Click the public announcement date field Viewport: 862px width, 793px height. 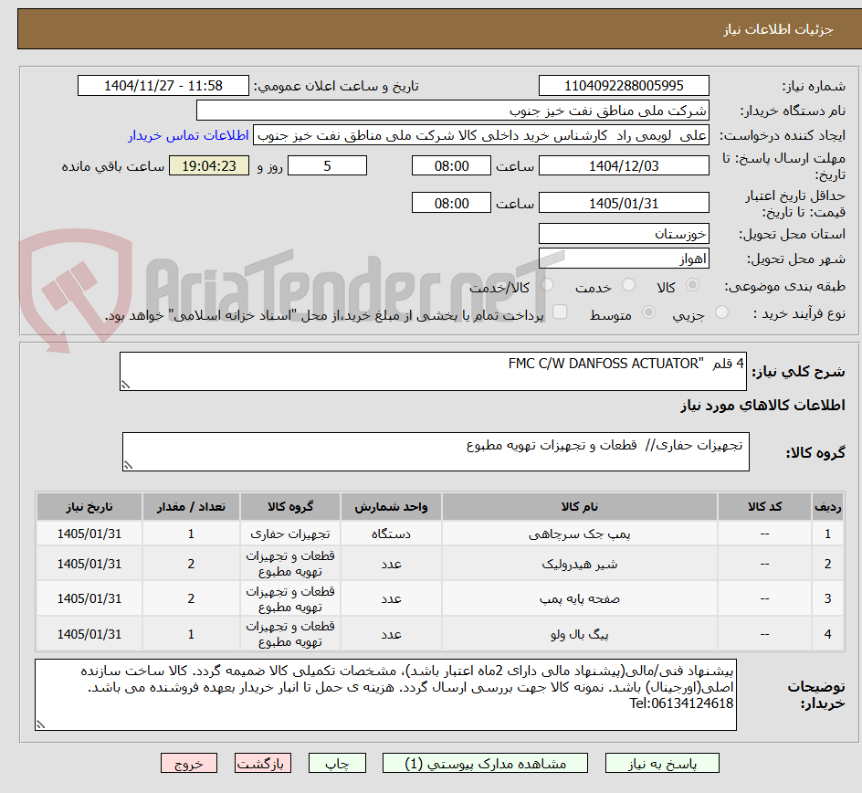pos(163,86)
